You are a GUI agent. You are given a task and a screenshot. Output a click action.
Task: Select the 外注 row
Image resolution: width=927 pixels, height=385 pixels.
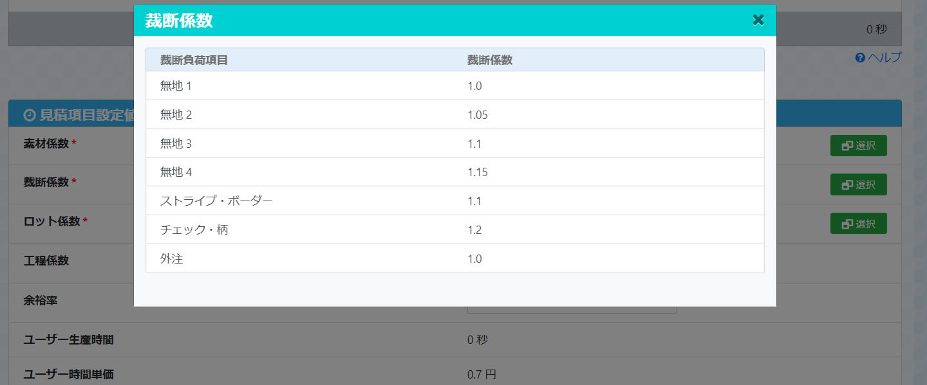(x=455, y=259)
